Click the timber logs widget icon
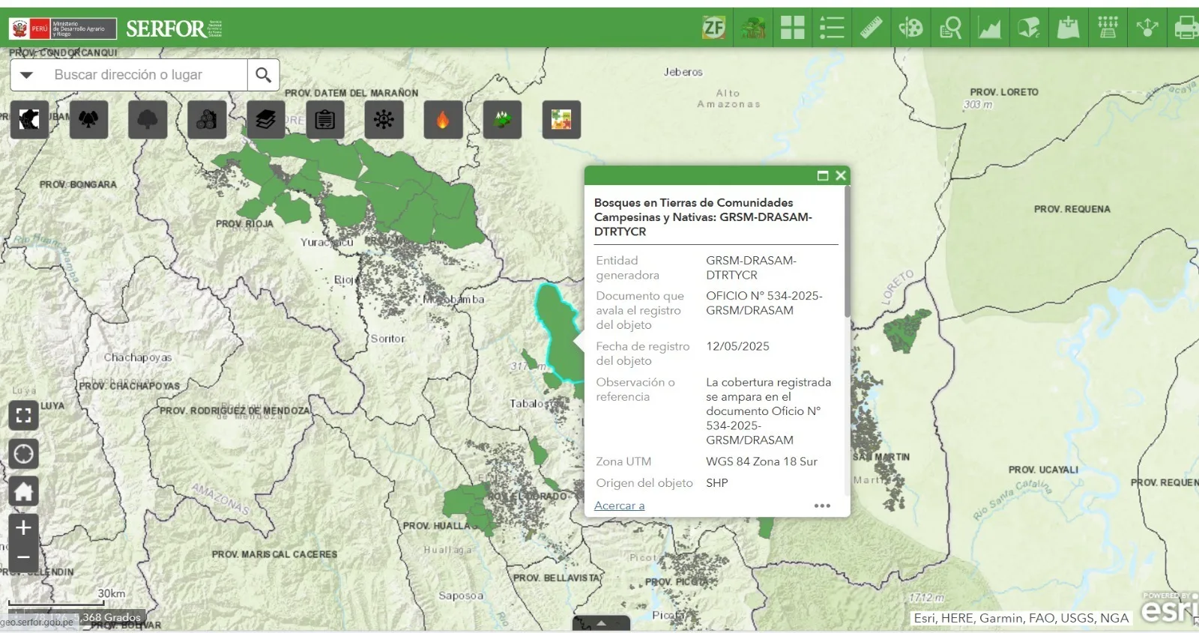The width and height of the screenshot is (1199, 633). 207,120
